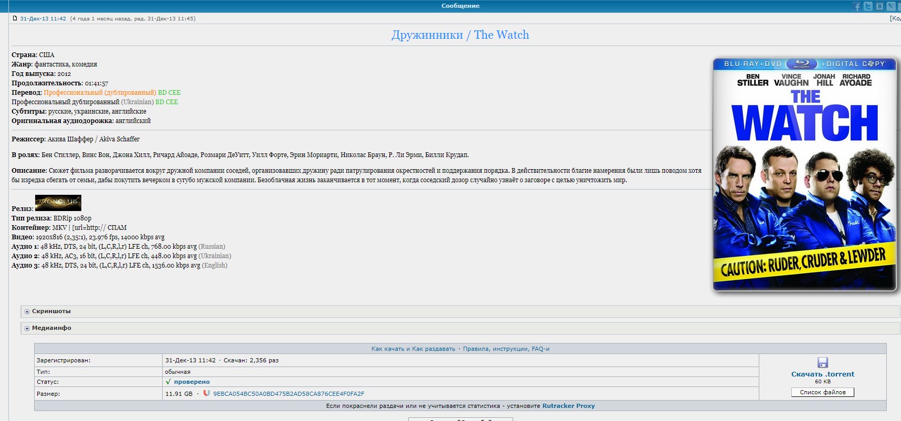Open the 31-Дек-13 11:42 post link

pos(43,18)
